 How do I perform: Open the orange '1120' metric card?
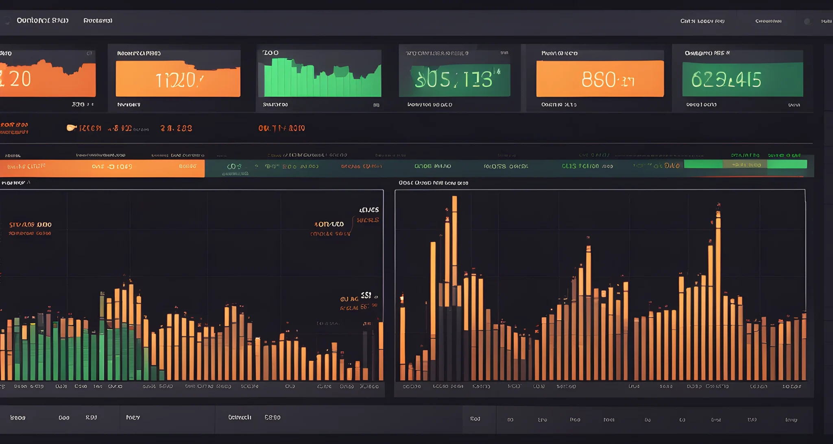click(178, 79)
